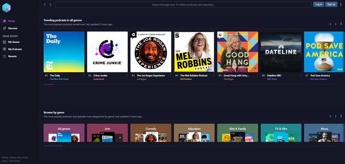Open Crime Junkie podcast cover
This screenshot has width=345, height=164.
(107, 52)
